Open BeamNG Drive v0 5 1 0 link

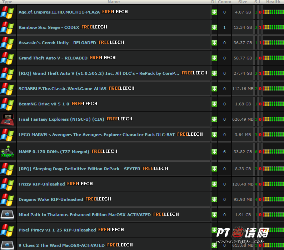(44, 104)
